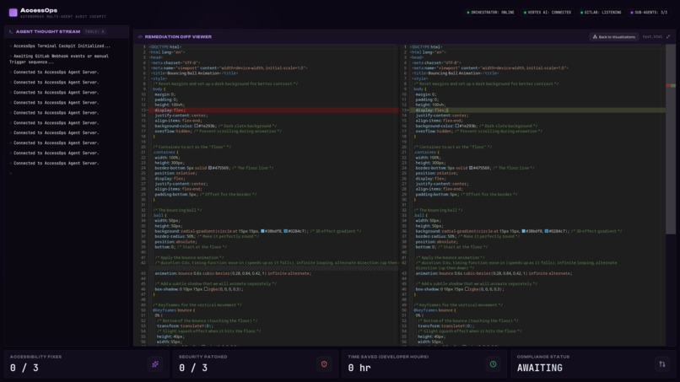The image size is (680, 382).
Task: Click the Remediation Diff Viewer header title
Action: (x=178, y=37)
